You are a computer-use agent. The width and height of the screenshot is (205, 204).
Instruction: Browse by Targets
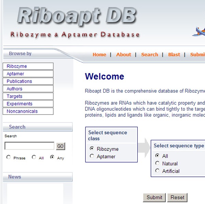28,96
